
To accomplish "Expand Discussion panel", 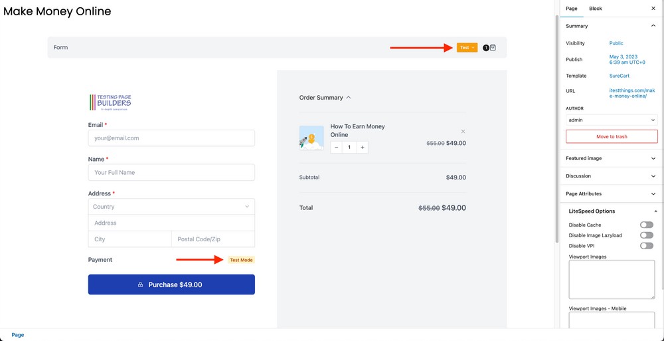I will [612, 175].
